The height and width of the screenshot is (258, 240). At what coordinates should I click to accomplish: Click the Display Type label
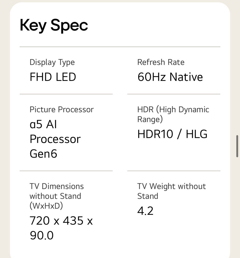click(52, 62)
